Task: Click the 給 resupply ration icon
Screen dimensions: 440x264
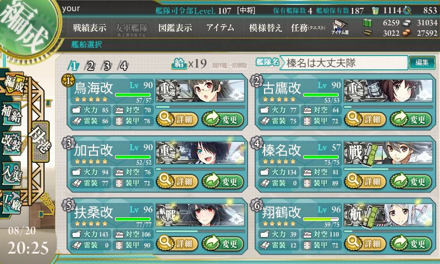Action: click(179, 64)
